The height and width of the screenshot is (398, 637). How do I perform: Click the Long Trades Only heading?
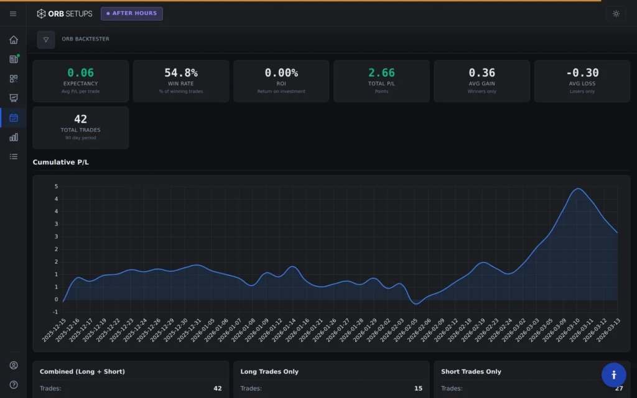click(x=269, y=372)
